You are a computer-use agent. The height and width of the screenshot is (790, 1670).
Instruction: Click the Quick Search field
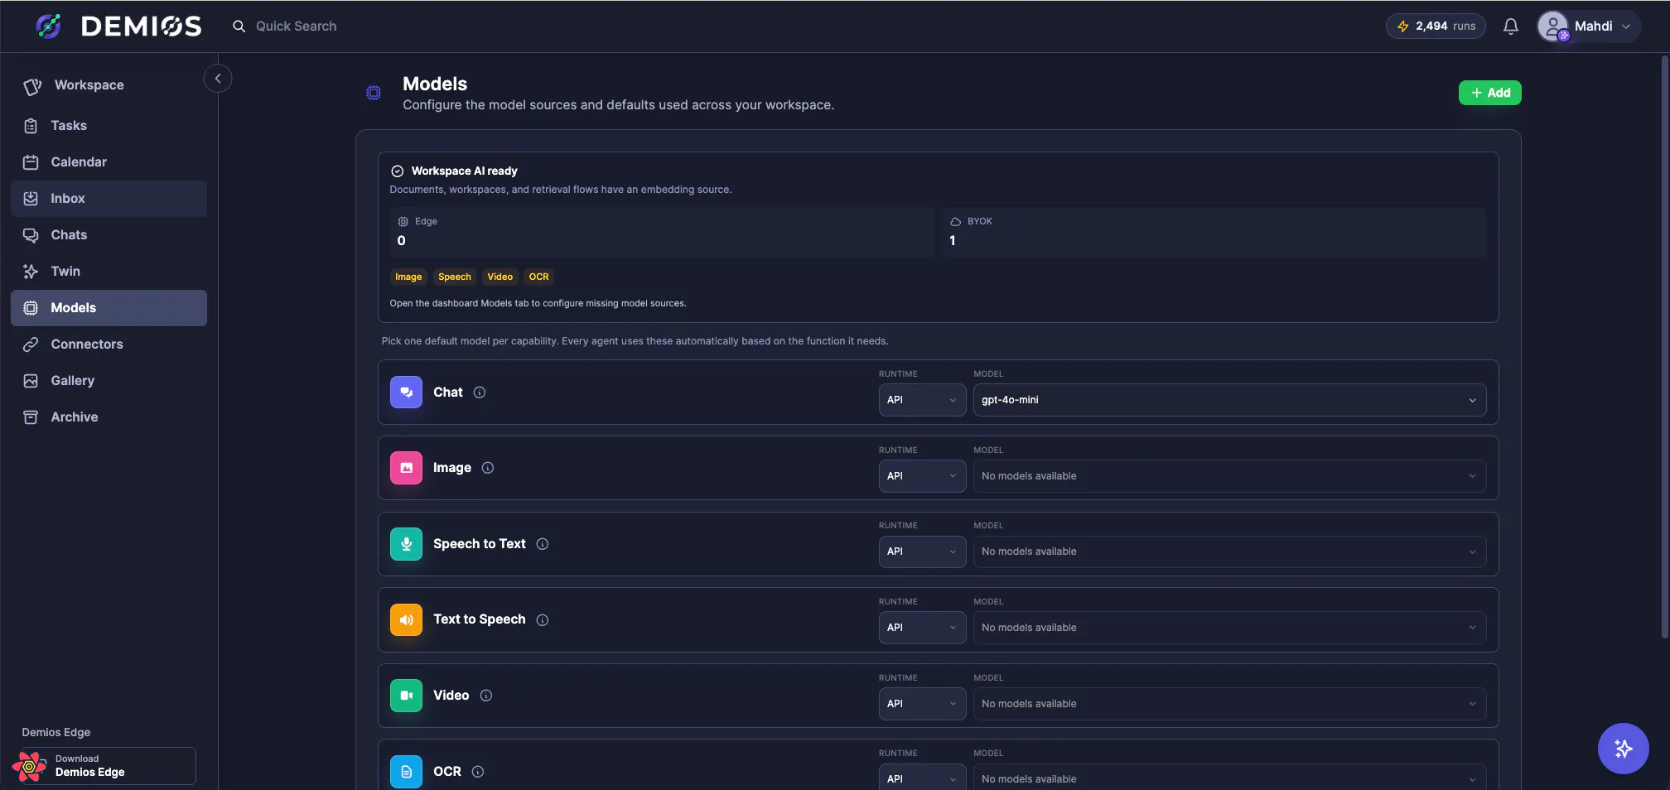pyautogui.click(x=296, y=26)
